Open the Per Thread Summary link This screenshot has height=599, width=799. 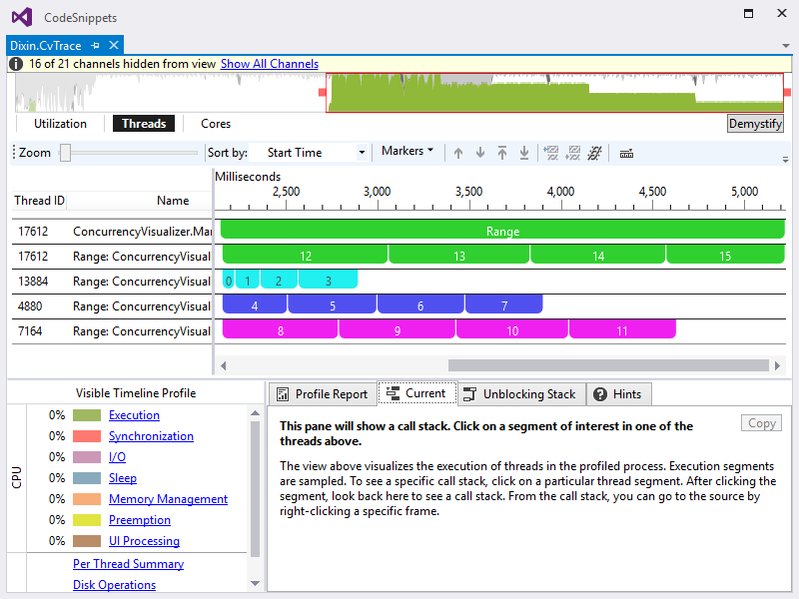129,564
